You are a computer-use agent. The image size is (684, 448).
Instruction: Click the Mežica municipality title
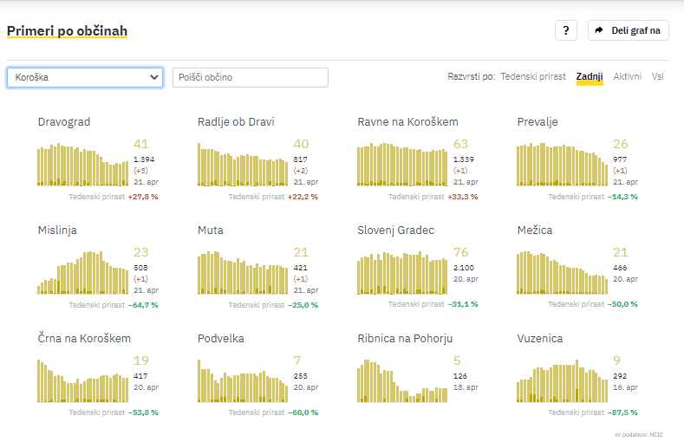(x=534, y=230)
